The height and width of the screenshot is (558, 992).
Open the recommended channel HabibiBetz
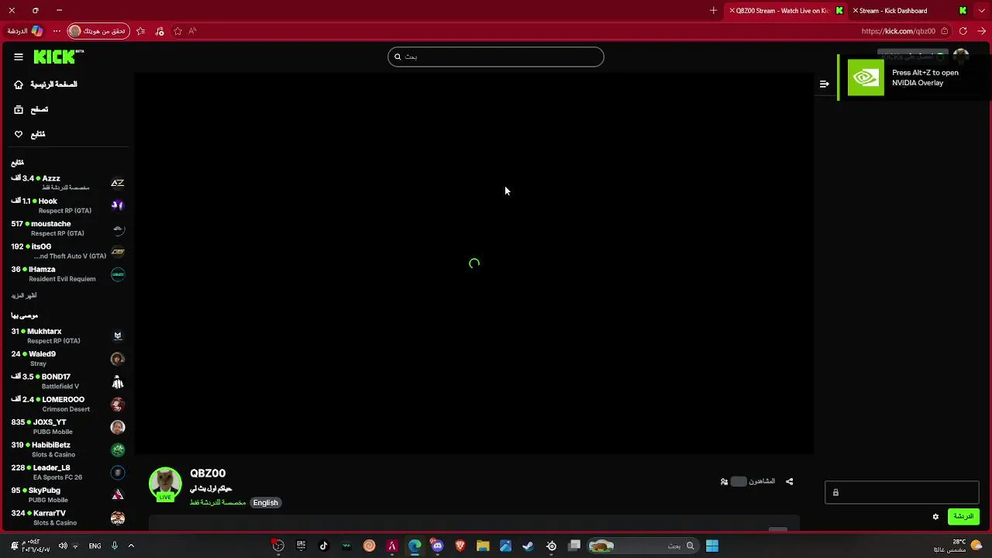68,449
